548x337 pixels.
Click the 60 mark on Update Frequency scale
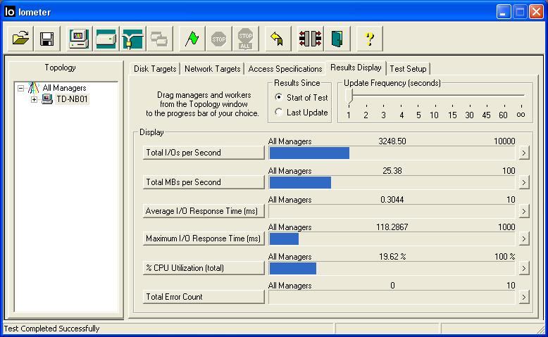tap(503, 115)
